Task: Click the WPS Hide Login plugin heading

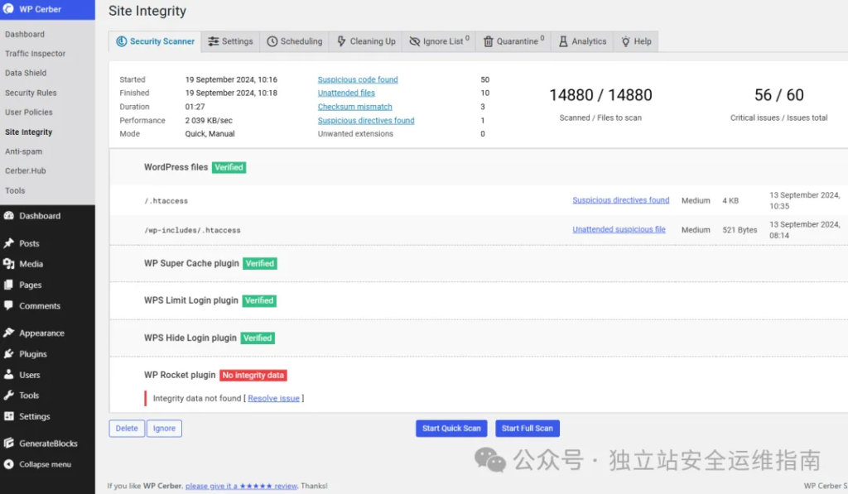Action: point(190,338)
